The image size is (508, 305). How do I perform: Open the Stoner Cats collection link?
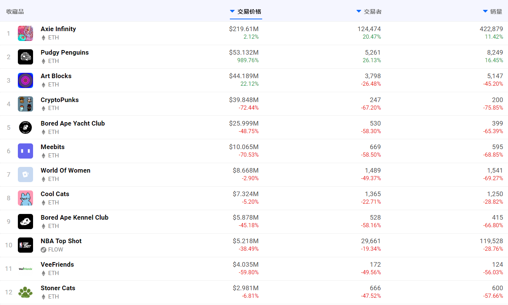58,288
